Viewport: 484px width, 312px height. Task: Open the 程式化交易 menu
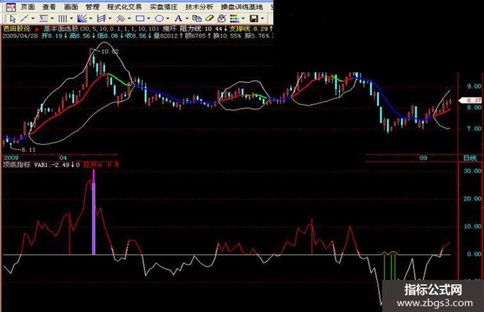click(x=124, y=7)
